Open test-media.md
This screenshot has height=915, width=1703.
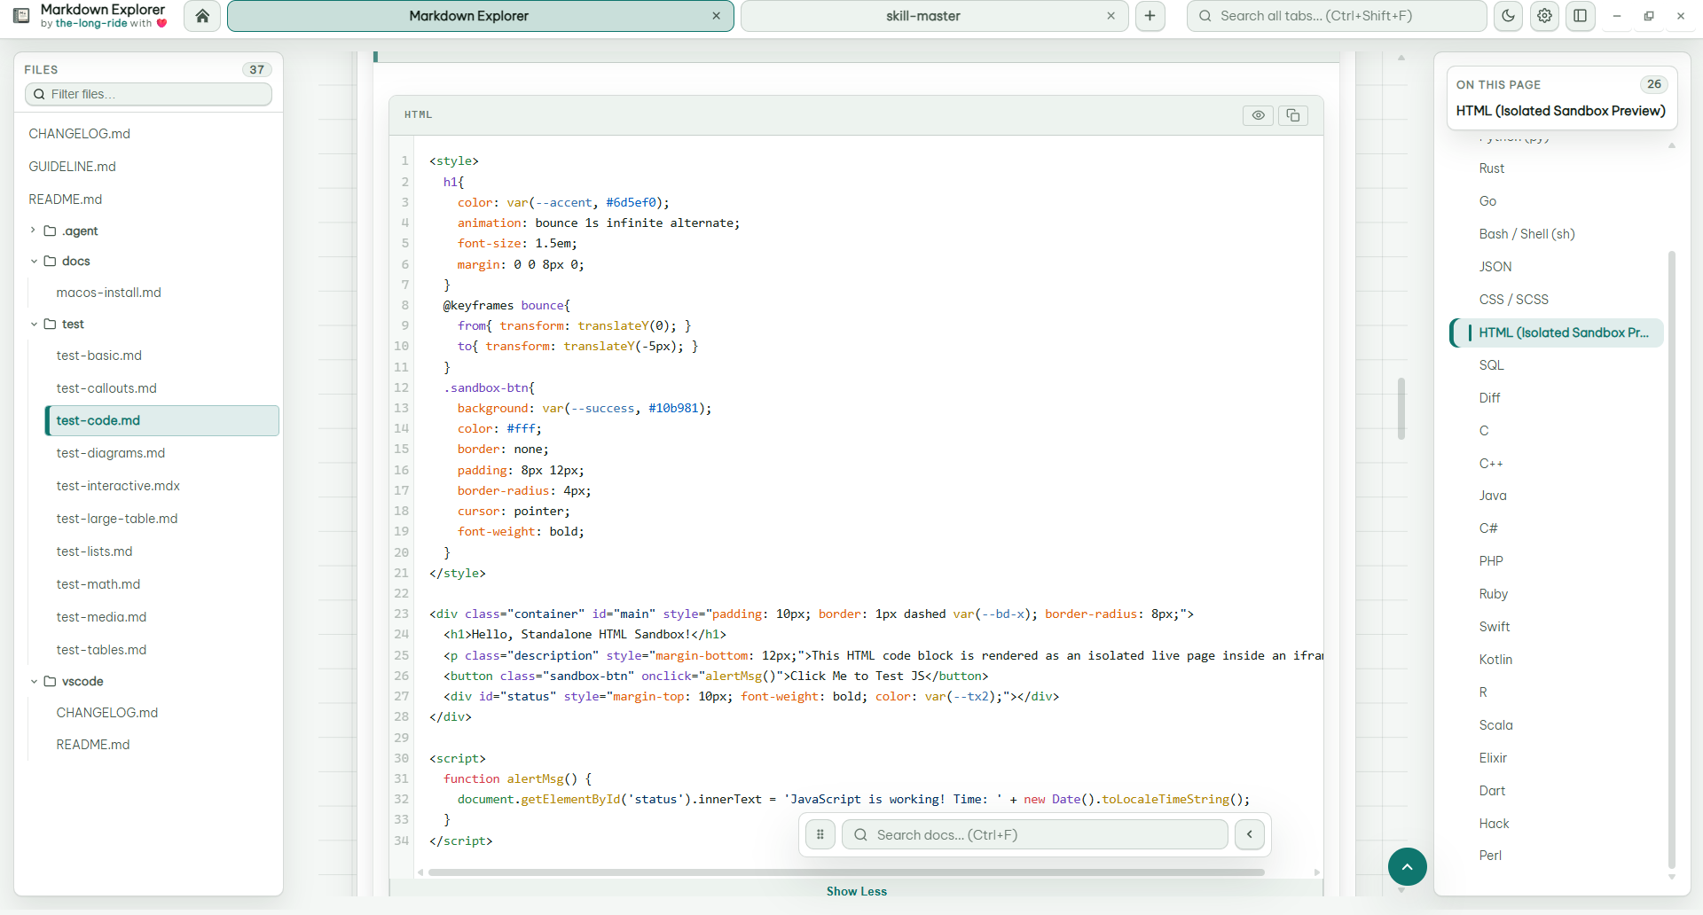101,617
